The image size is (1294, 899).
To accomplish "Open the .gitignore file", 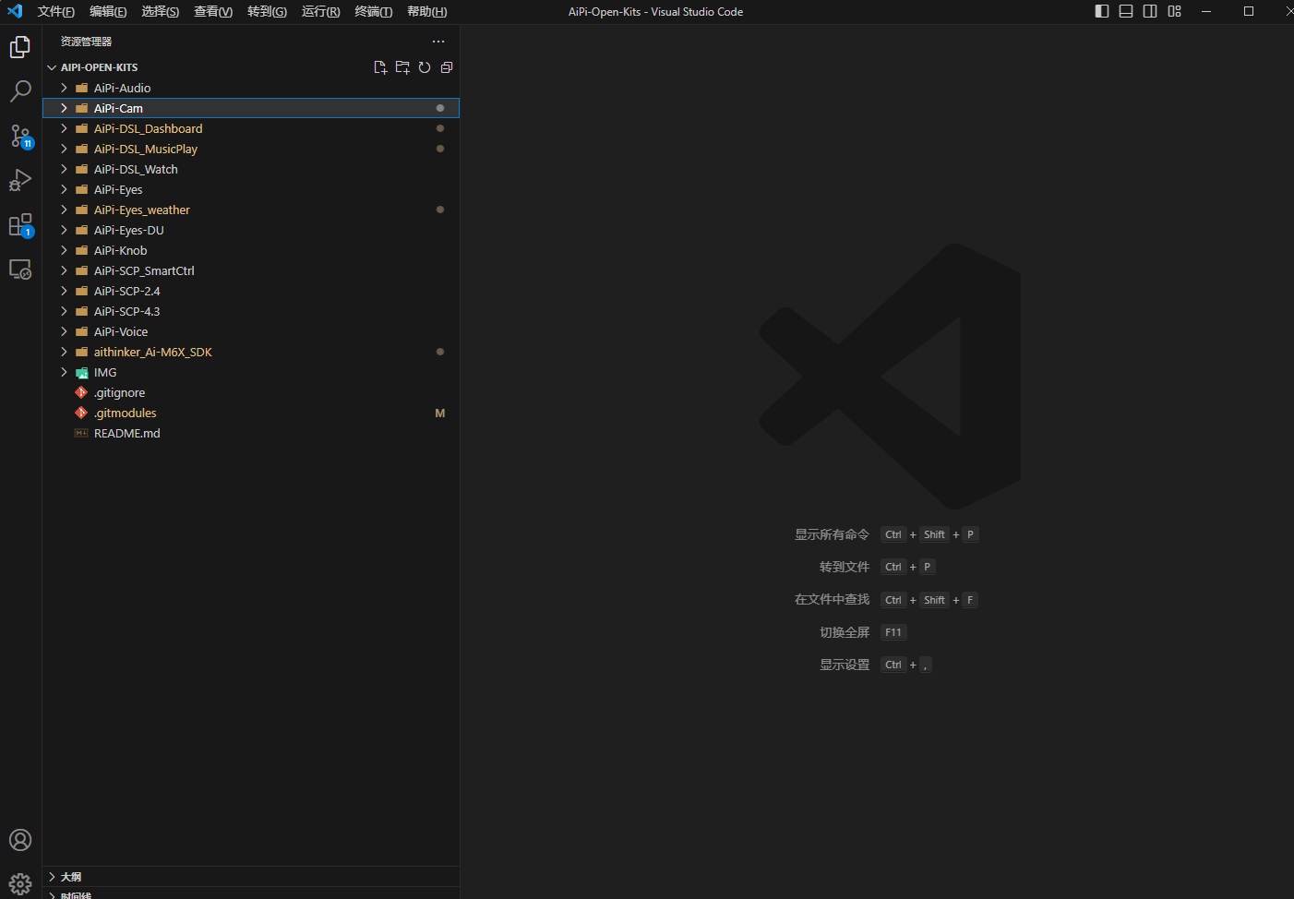I will pyautogui.click(x=251, y=392).
